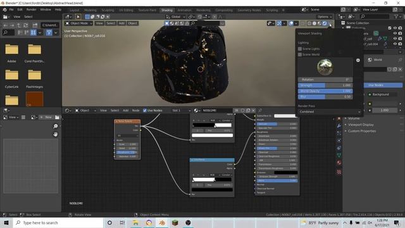Expand the Viewport Display panel
Viewport: 405px width, 228px height.
361,125
